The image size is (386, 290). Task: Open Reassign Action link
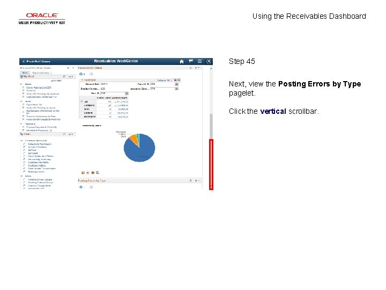click(x=36, y=172)
